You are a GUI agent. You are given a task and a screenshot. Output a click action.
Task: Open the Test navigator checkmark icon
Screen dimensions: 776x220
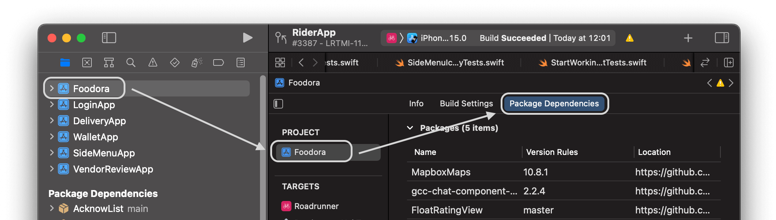coord(174,62)
